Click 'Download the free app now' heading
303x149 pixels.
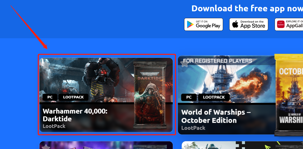point(247,8)
